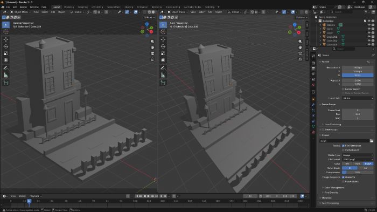Select the Move tool in right viewport
Image resolution: width=377 pixels, height=212 pixels.
[163, 39]
